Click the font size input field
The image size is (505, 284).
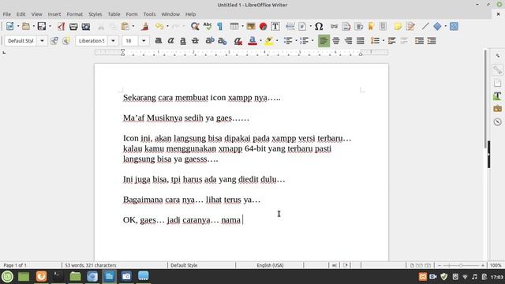pyautogui.click(x=129, y=41)
